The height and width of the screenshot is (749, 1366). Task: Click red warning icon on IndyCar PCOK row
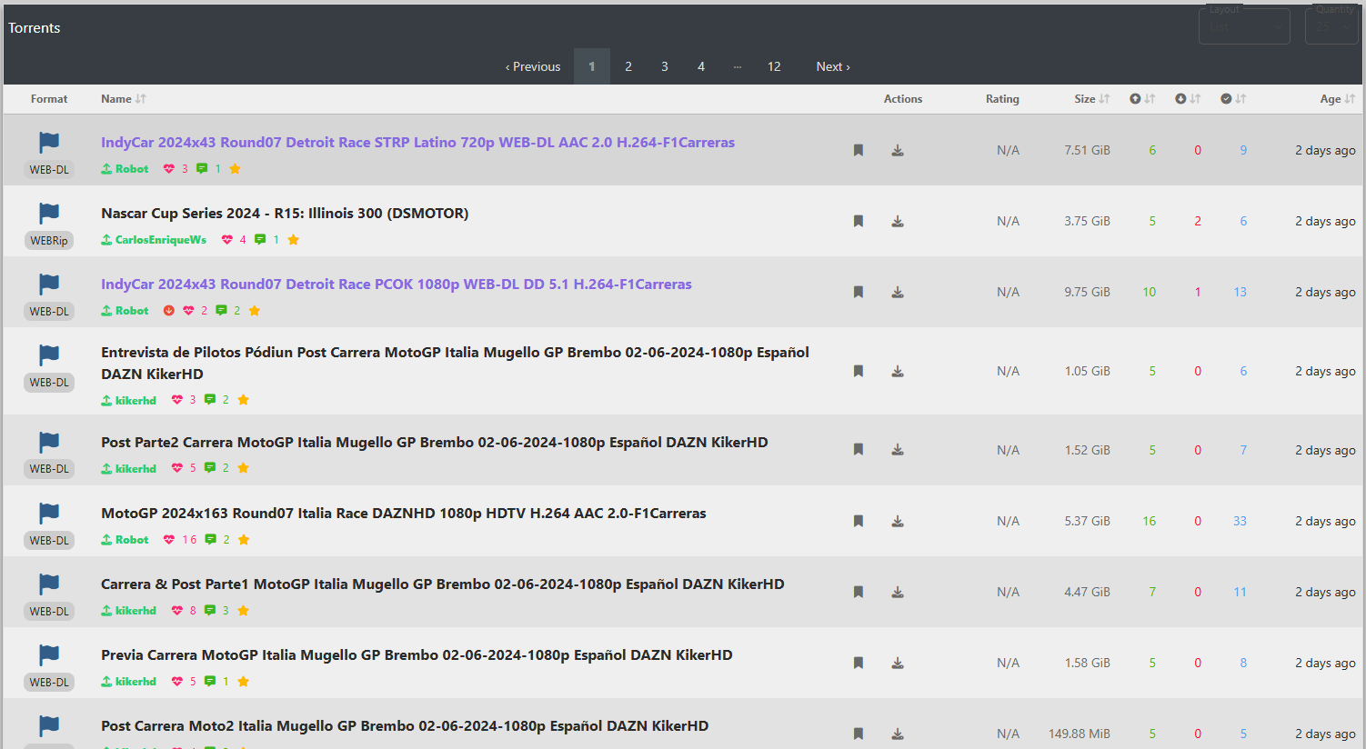coord(169,311)
